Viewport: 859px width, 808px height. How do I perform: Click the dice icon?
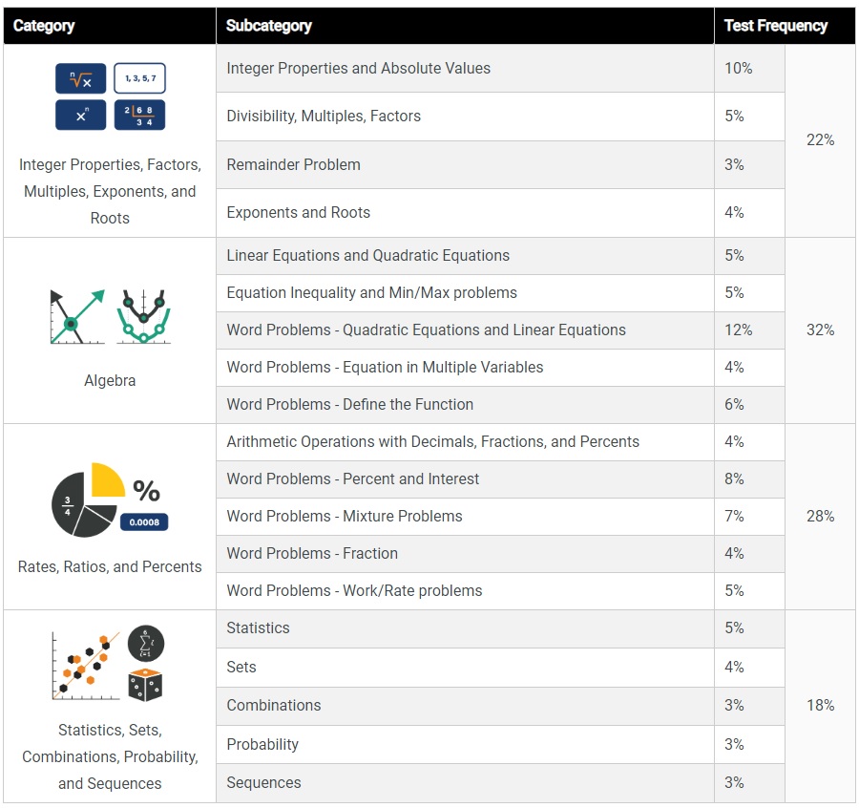tap(144, 684)
